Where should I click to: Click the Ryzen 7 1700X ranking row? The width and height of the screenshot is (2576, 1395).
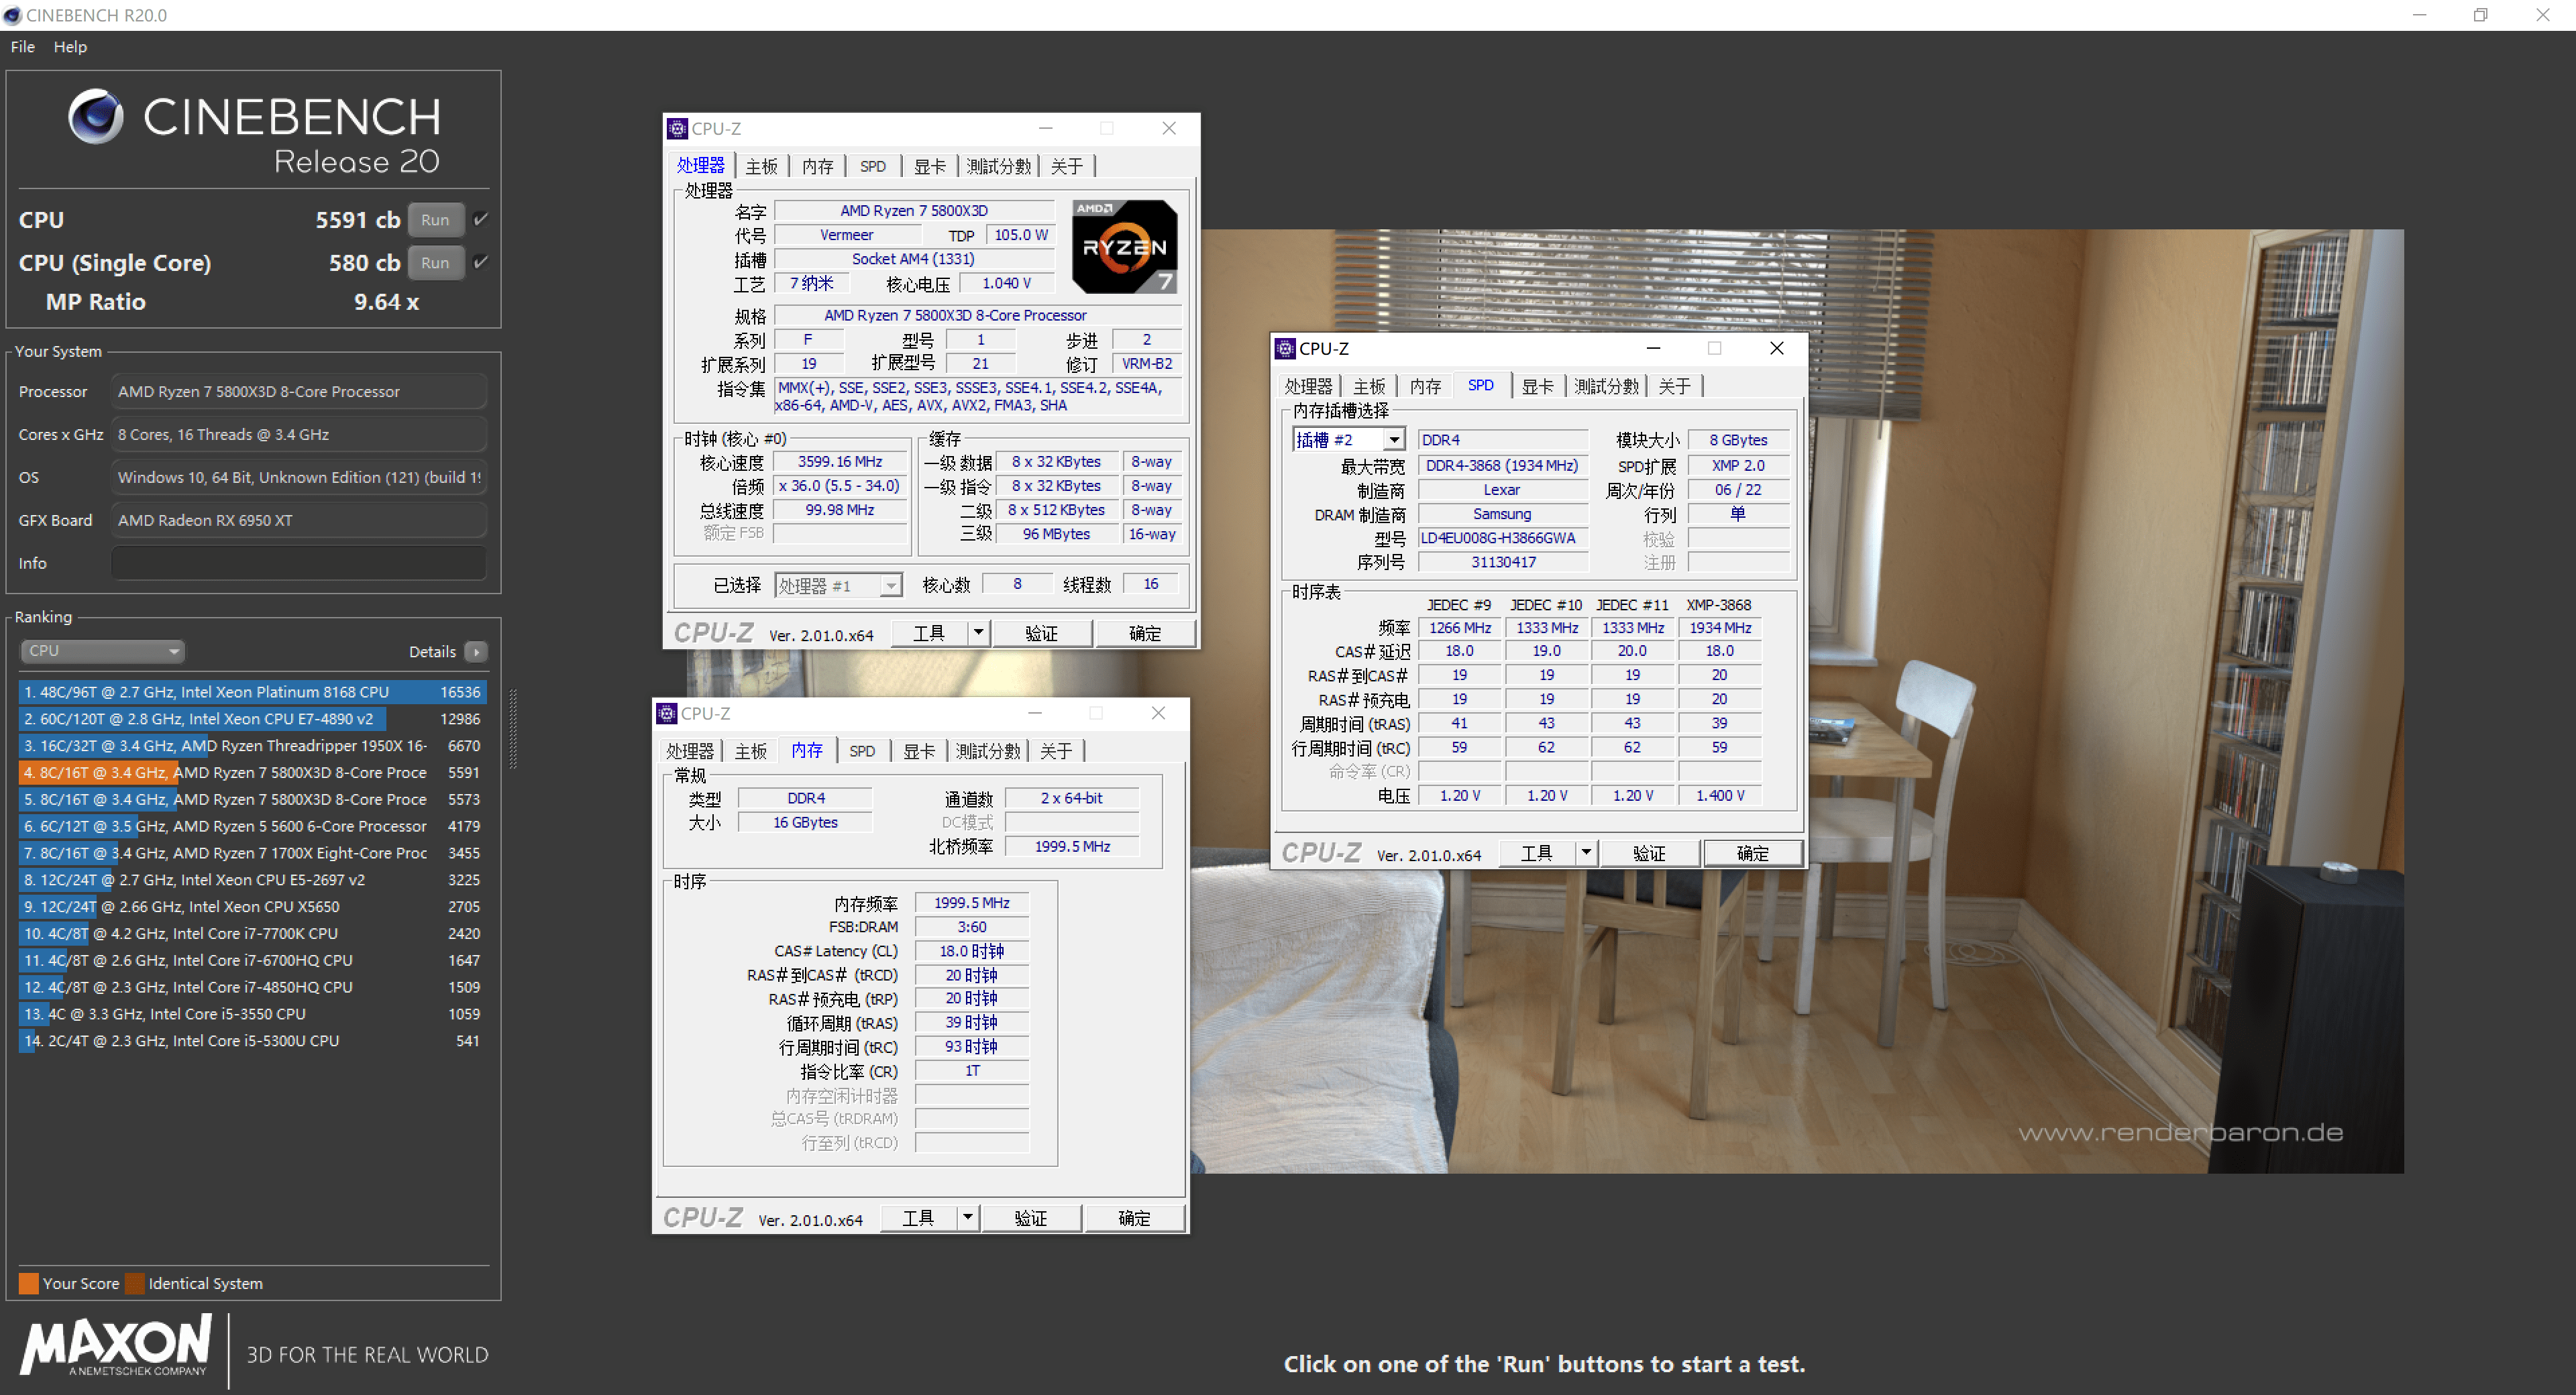[253, 853]
